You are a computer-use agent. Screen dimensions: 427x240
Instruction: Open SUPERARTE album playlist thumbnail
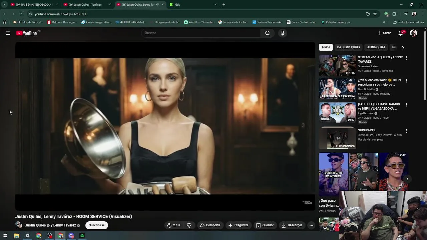pyautogui.click(x=337, y=138)
